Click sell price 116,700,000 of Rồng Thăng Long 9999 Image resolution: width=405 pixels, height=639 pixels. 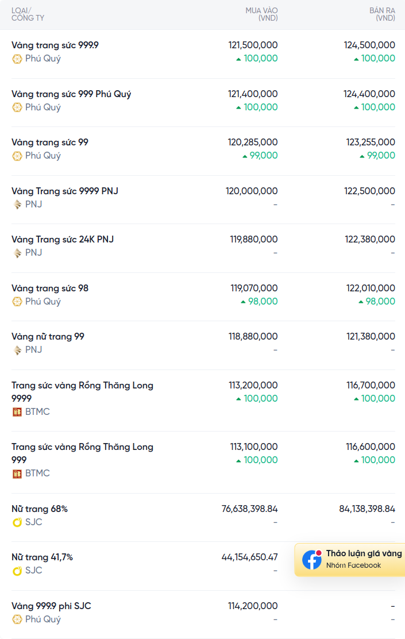pyautogui.click(x=371, y=386)
